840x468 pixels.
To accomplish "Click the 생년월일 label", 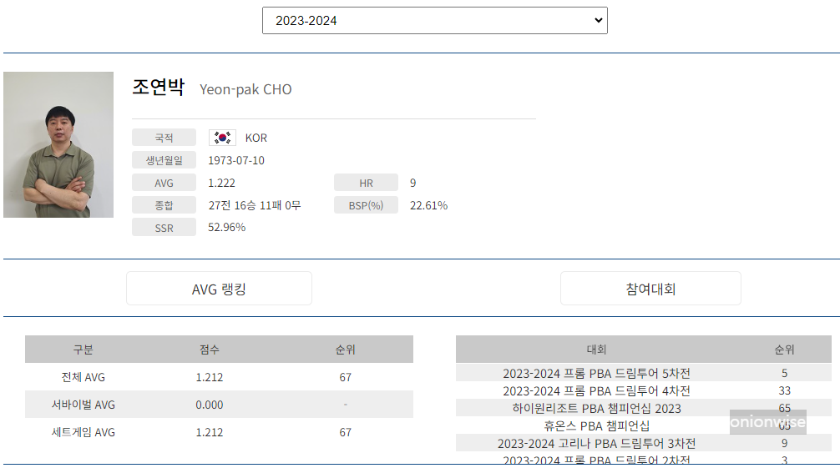I will (x=164, y=160).
